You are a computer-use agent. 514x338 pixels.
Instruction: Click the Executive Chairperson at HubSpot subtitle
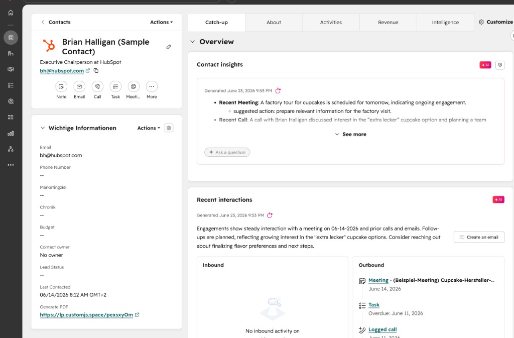[x=80, y=62]
